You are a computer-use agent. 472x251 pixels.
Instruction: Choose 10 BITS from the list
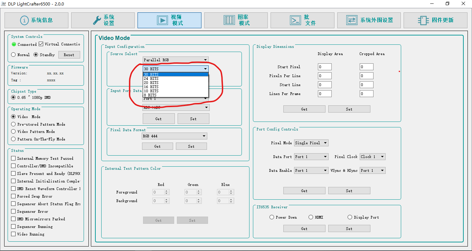point(176,91)
